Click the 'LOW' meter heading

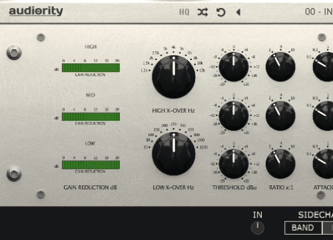[90, 143]
